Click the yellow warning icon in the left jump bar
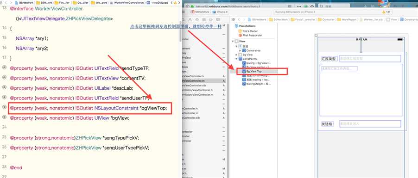 click(x=175, y=3)
